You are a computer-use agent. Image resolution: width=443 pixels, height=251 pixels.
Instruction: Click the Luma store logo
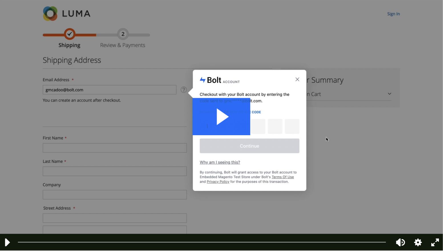66,13
